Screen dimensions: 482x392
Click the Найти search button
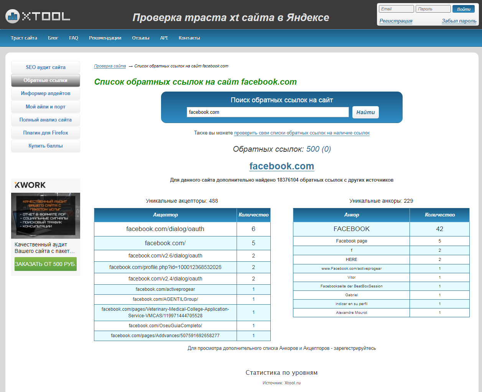(365, 112)
